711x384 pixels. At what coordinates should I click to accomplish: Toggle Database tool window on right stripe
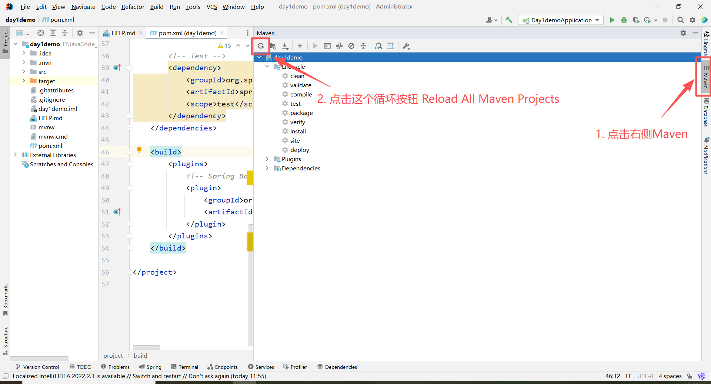pyautogui.click(x=706, y=112)
